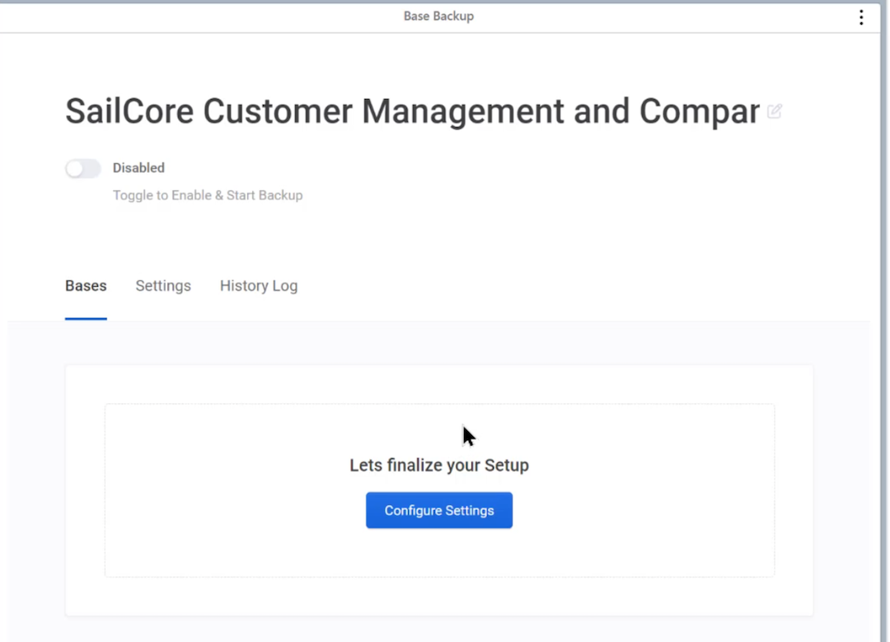
Task: Open the History Log tab
Action: click(x=259, y=285)
